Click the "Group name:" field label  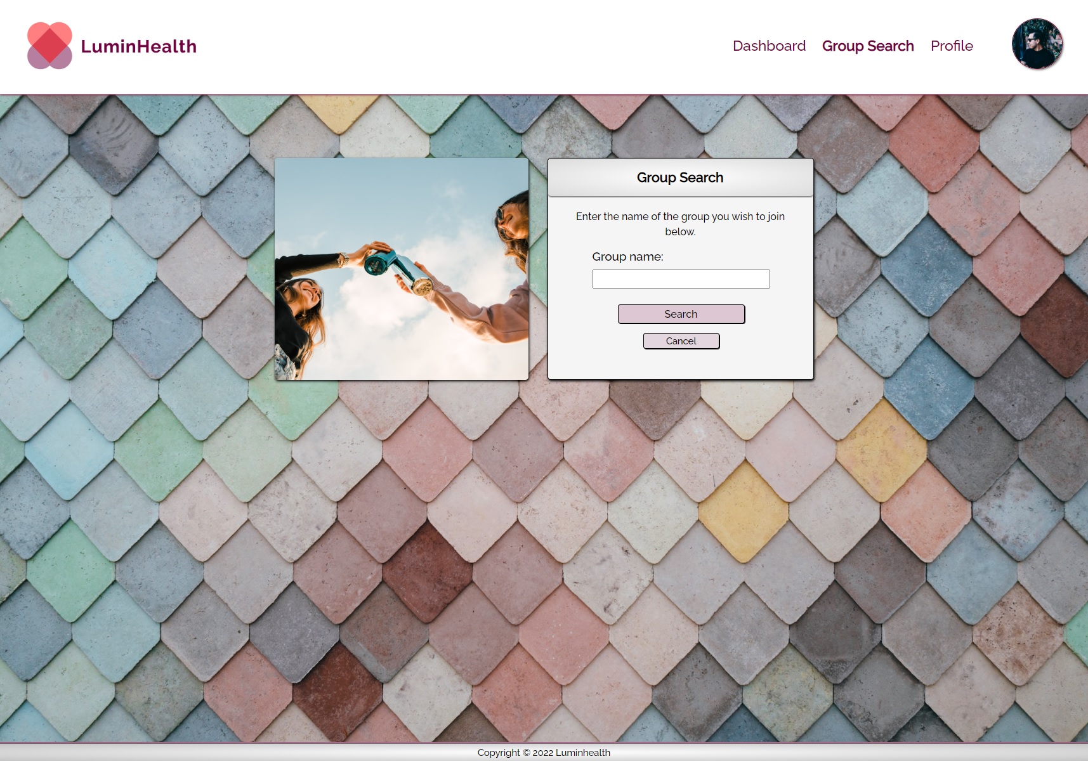pyautogui.click(x=627, y=257)
